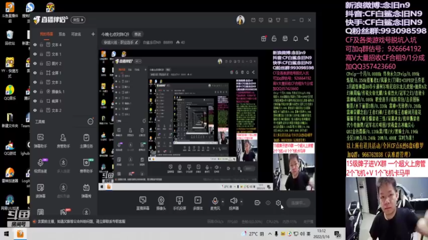Toggle the unlock icon above the preview
Image resolution: width=428 pixels, height=240 pixels.
coord(274,38)
